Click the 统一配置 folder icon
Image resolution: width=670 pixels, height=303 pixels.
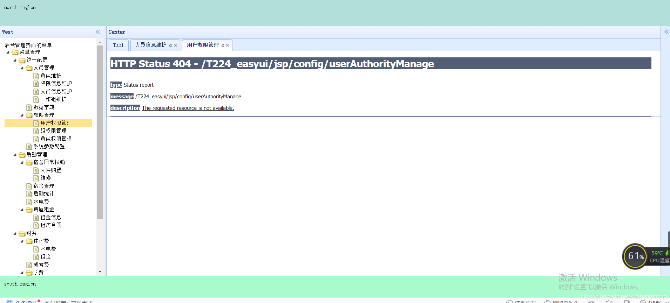22,60
